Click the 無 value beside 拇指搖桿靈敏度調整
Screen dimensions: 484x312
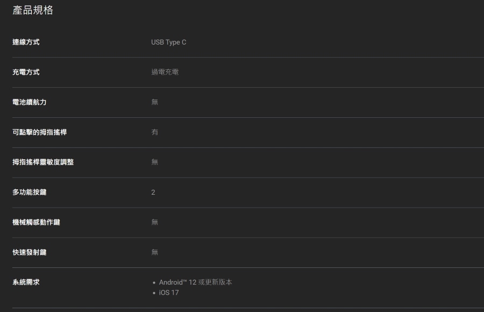point(155,162)
